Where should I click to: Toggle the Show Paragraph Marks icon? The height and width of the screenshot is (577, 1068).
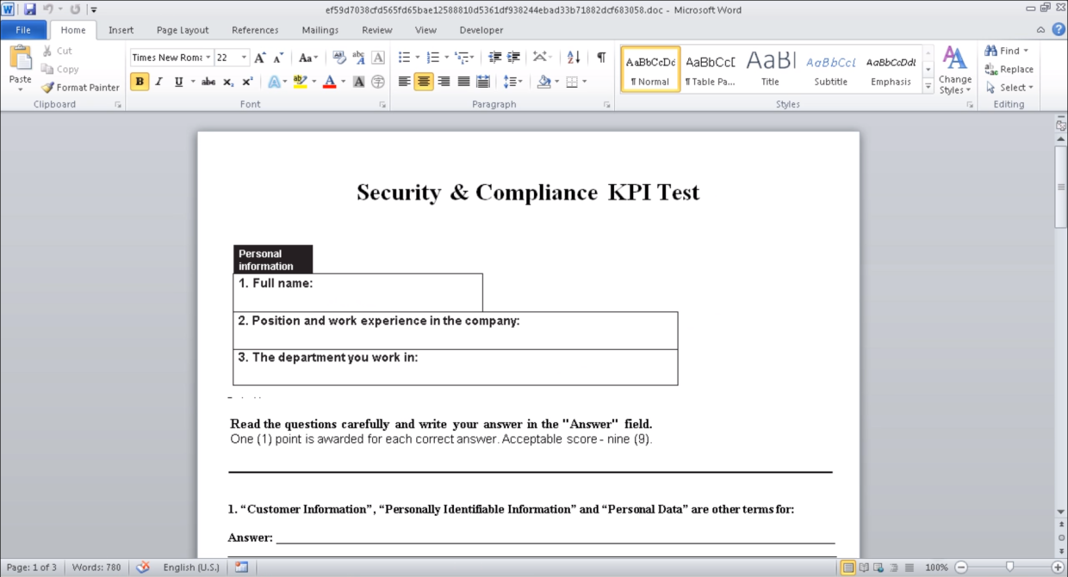pyautogui.click(x=602, y=57)
